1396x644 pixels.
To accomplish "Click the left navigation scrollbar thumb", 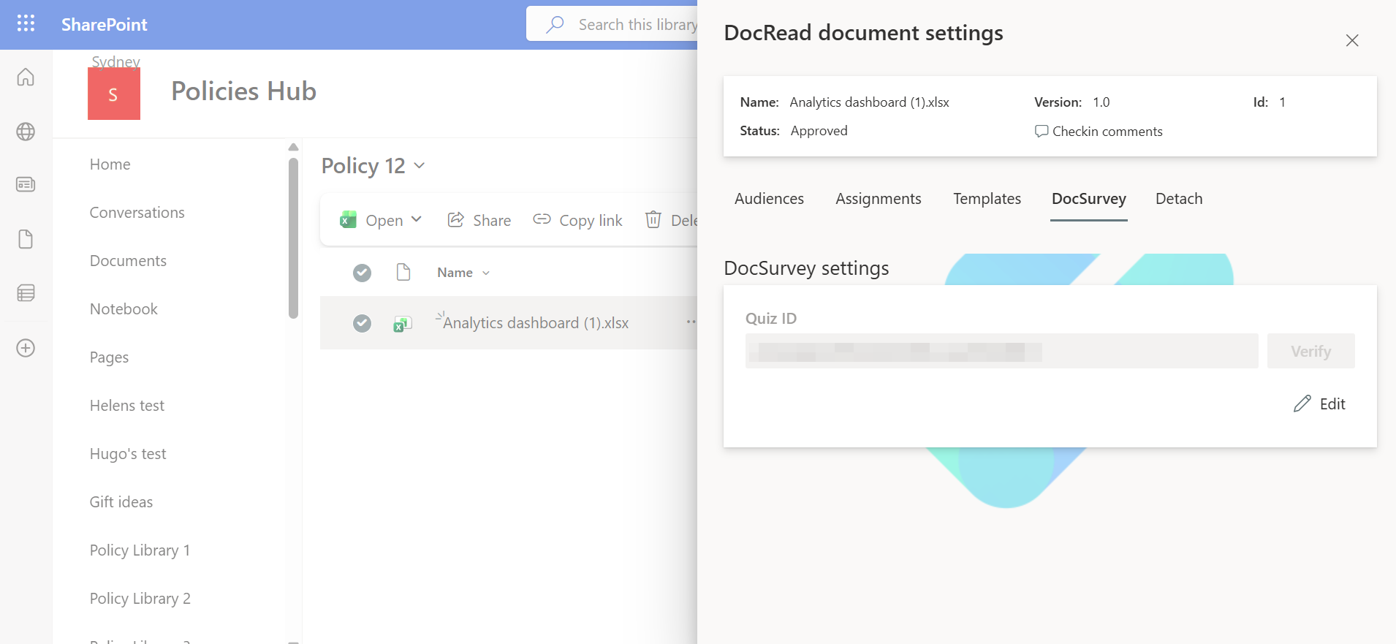I will pyautogui.click(x=293, y=238).
